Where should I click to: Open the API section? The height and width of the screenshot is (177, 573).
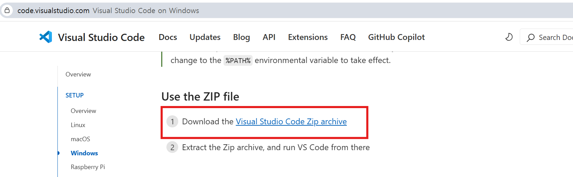click(269, 37)
